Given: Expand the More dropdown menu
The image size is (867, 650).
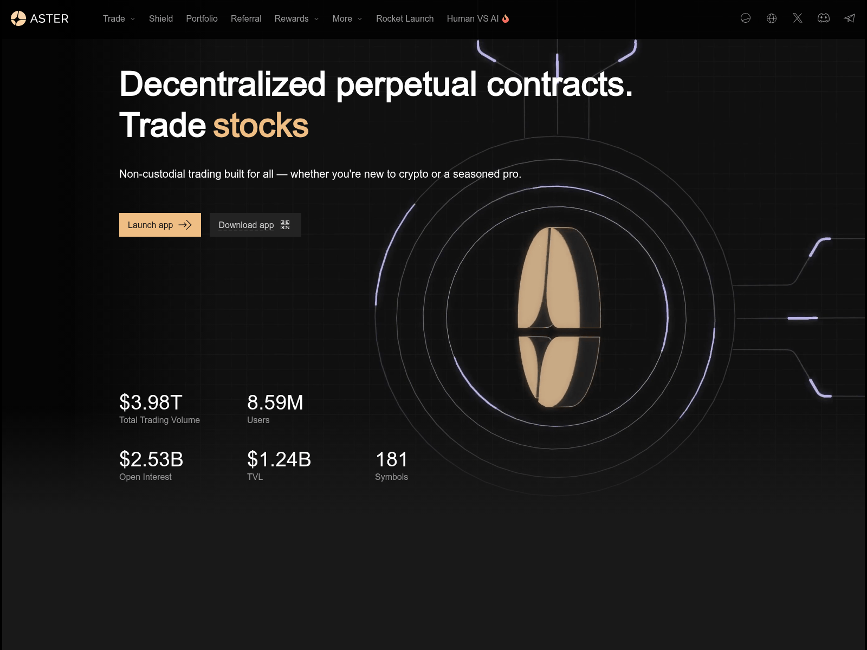Looking at the screenshot, I should tap(347, 18).
